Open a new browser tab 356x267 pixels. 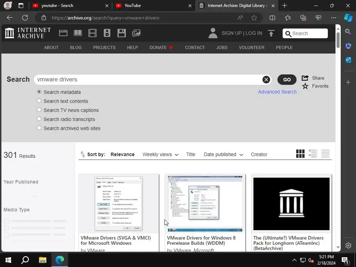click(x=284, y=6)
